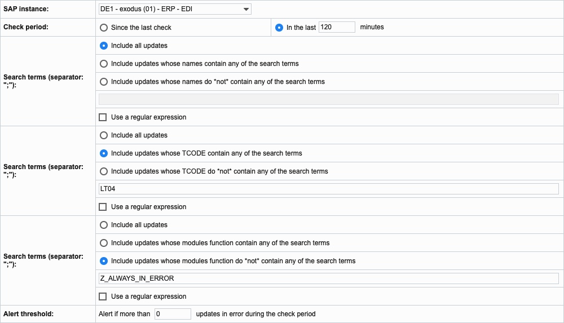
Task: Select 'Include all updates' above the TCODE options
Action: (104, 135)
